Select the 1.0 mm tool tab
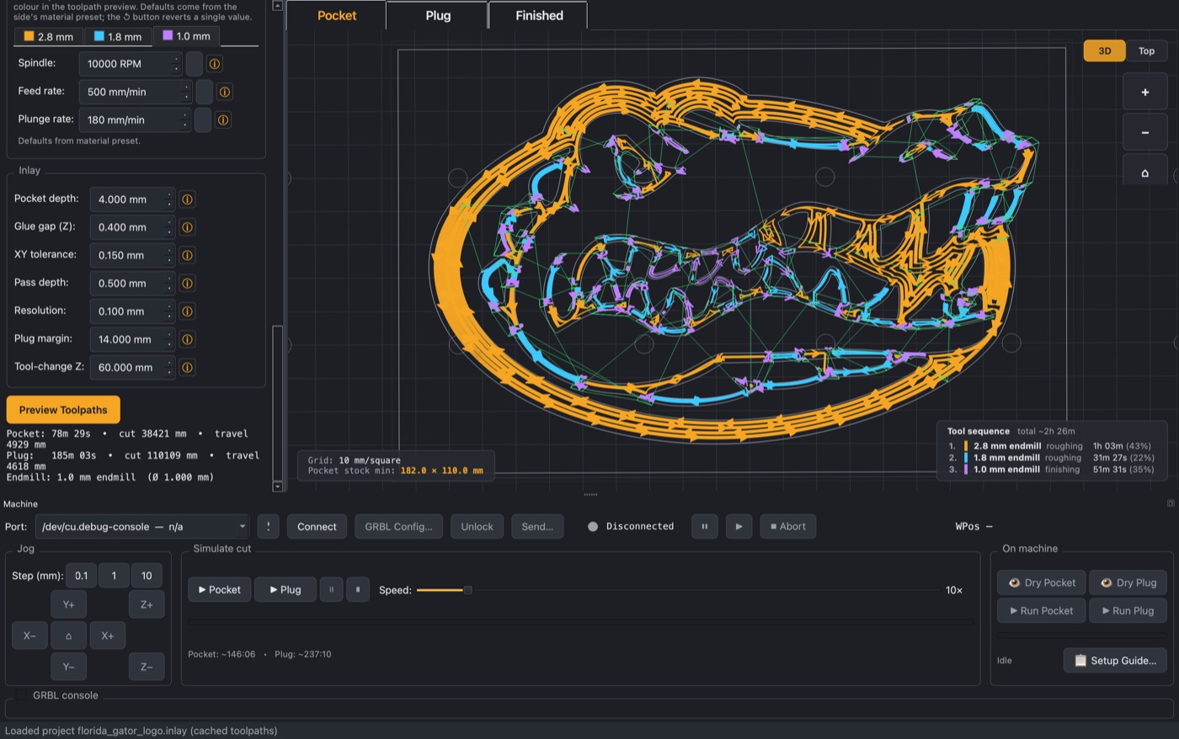The image size is (1179, 739). (186, 36)
